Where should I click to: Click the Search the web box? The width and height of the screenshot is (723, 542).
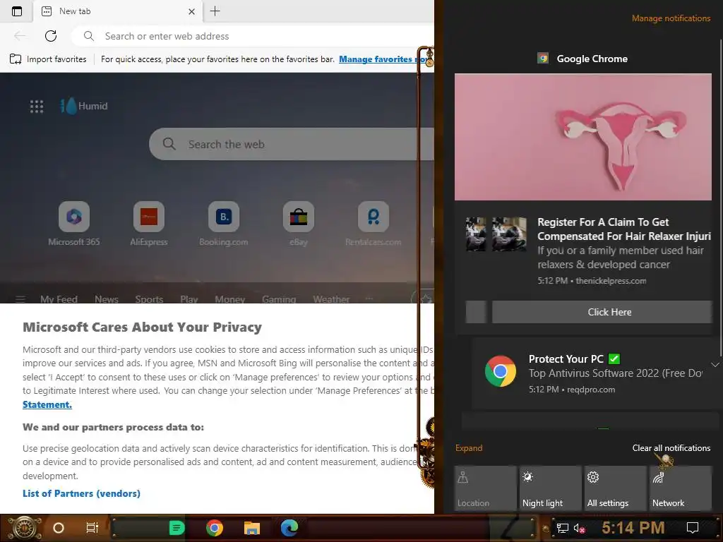coord(292,144)
